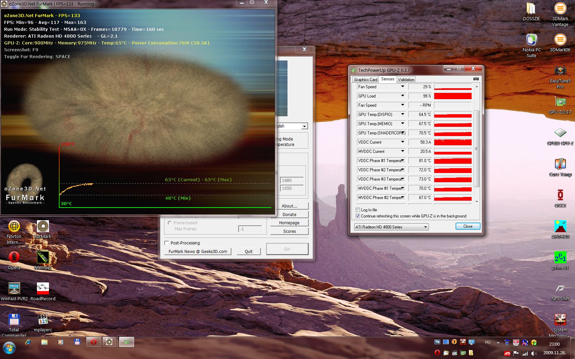Open the volume speaker tray icon
The image size is (575, 359).
534,353
